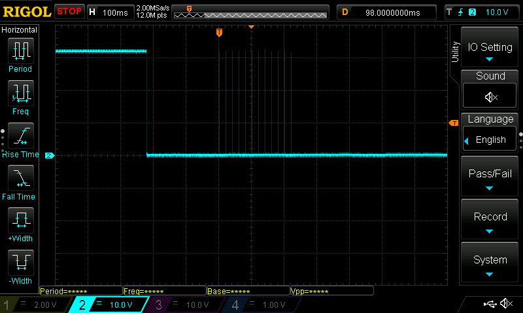523x313 pixels.
Task: Click the channel 2 ground level marker
Action: coord(50,155)
